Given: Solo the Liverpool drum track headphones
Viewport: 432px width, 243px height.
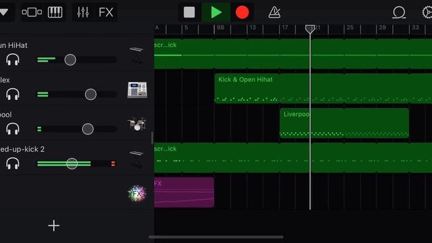Looking at the screenshot, I should (13, 129).
